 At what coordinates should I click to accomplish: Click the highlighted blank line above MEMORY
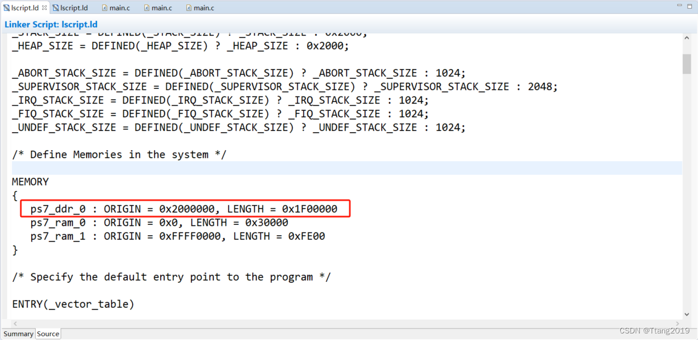(x=347, y=168)
